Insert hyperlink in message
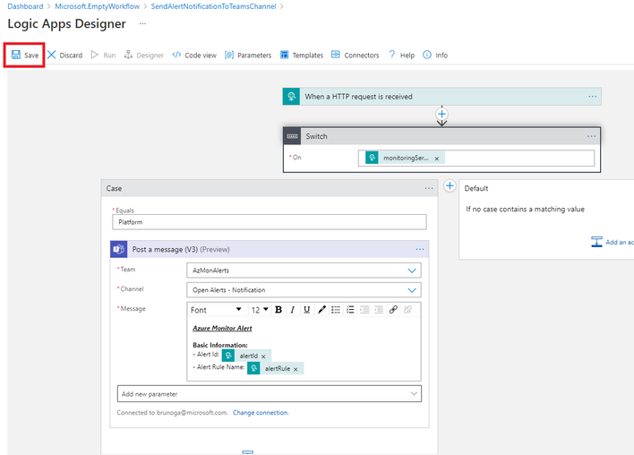 pyautogui.click(x=393, y=310)
